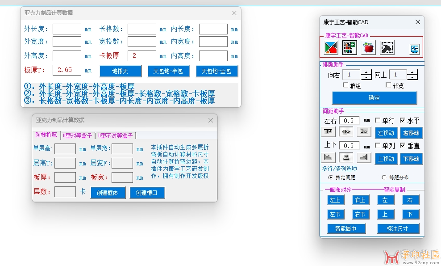Click the 智能居中 button
Screen dimensions: 441x266
click(x=346, y=228)
